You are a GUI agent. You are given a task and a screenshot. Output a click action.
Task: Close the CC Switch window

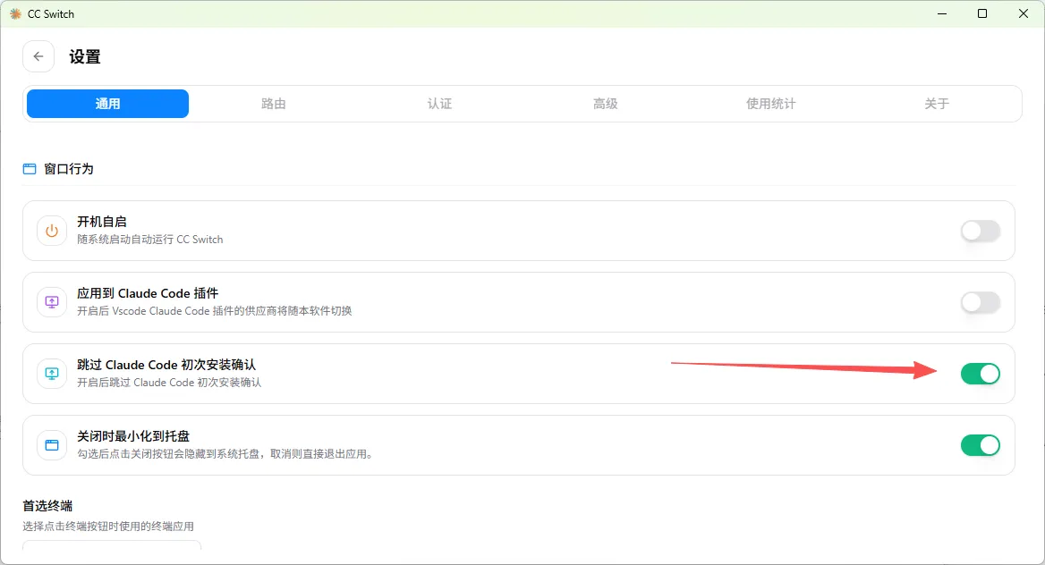click(x=1023, y=13)
